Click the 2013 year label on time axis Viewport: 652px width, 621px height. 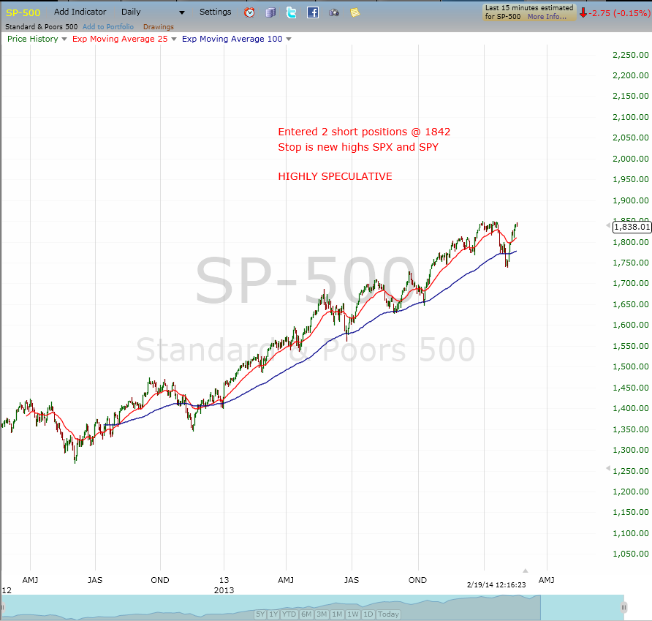click(x=224, y=590)
